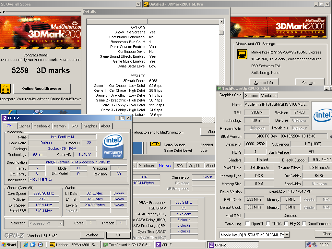Open the About tab in front CPU-Z
Image resolution: width=332 pixels, height=249 pixels.
tap(105, 126)
